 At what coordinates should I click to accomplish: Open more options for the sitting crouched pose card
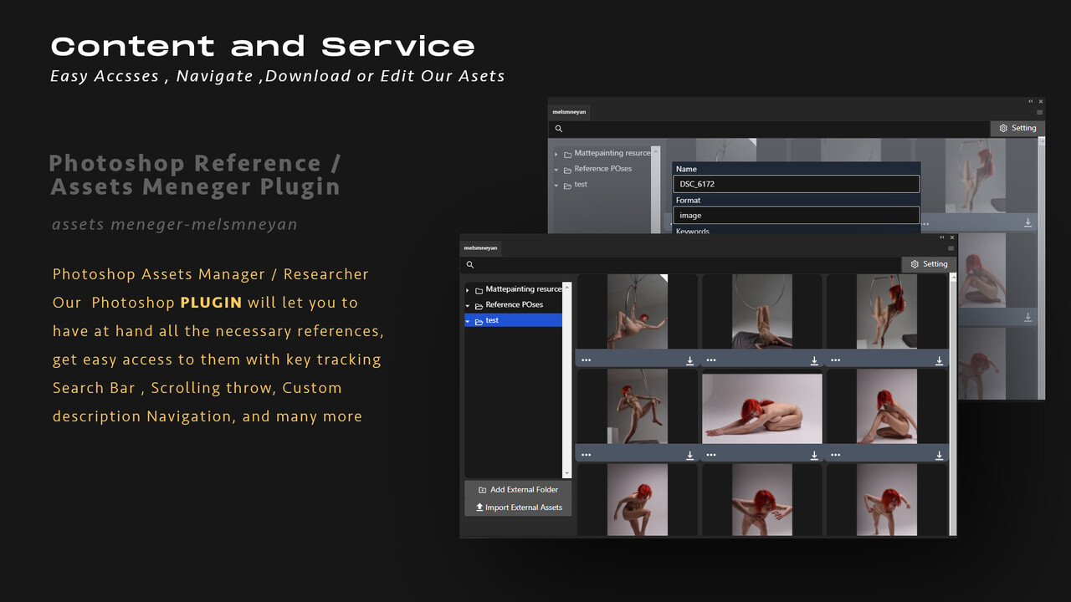836,455
